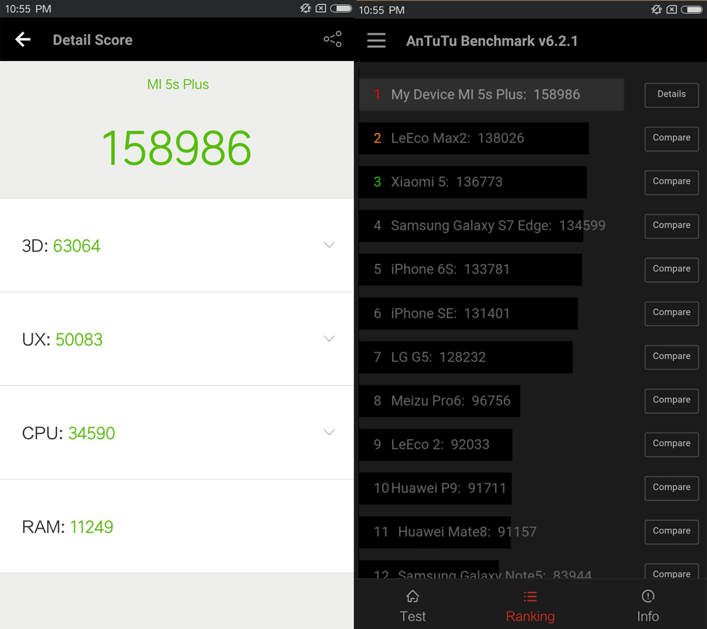
Task: Tap the CPU: 34590 score text
Action: 69,433
